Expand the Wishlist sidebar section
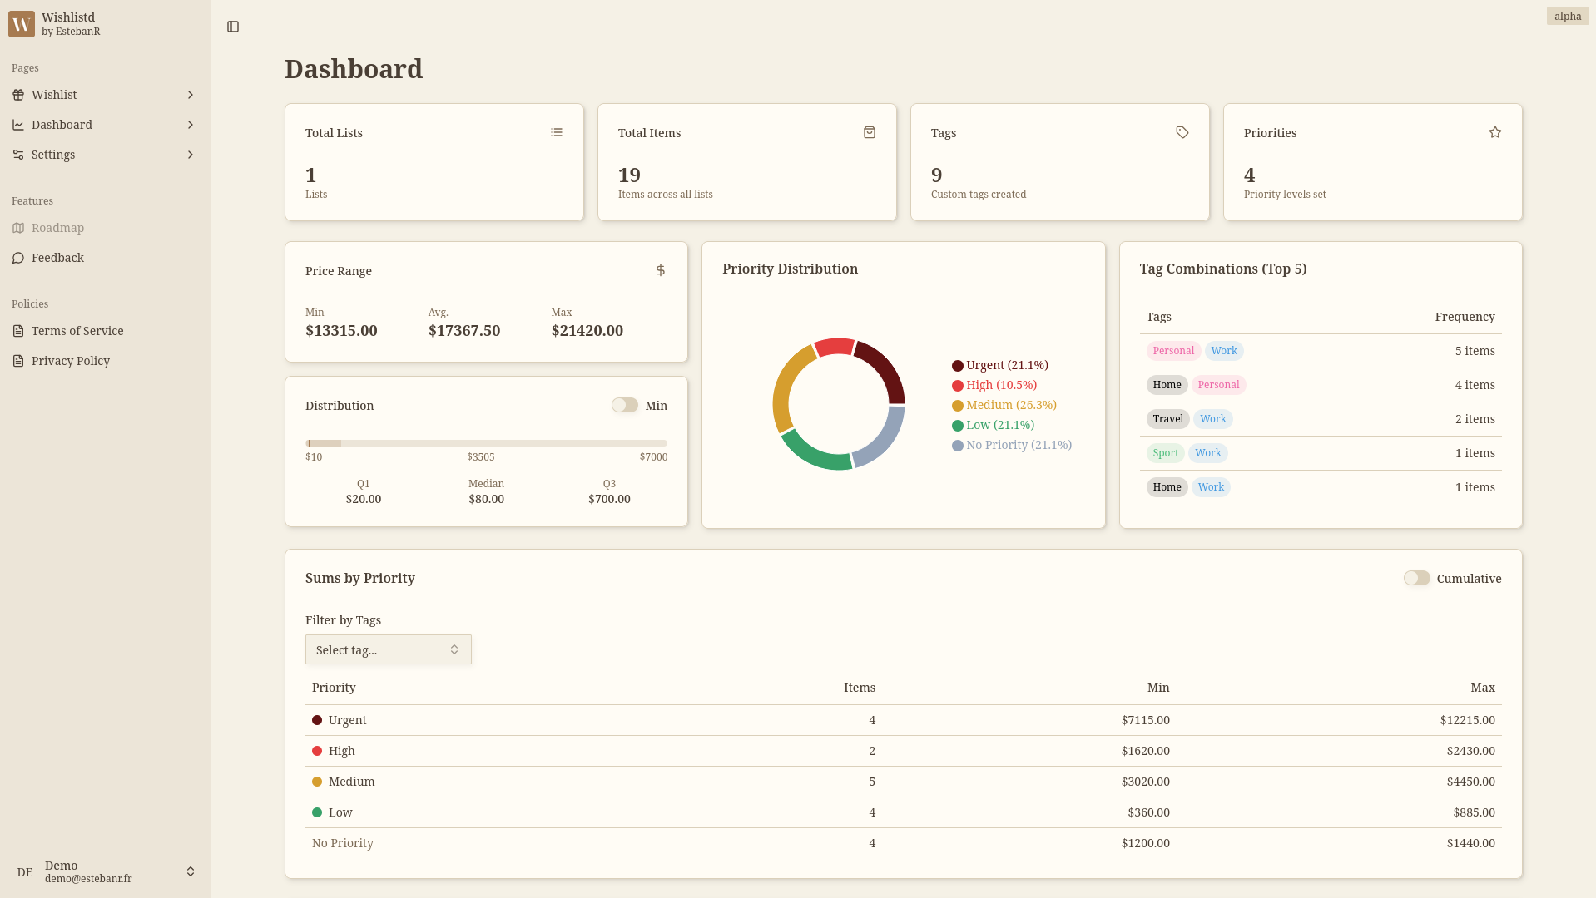This screenshot has height=898, width=1596. pos(190,95)
